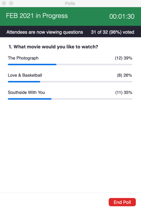Select the FEB 2021 in Progress heading

pyautogui.click(x=37, y=16)
